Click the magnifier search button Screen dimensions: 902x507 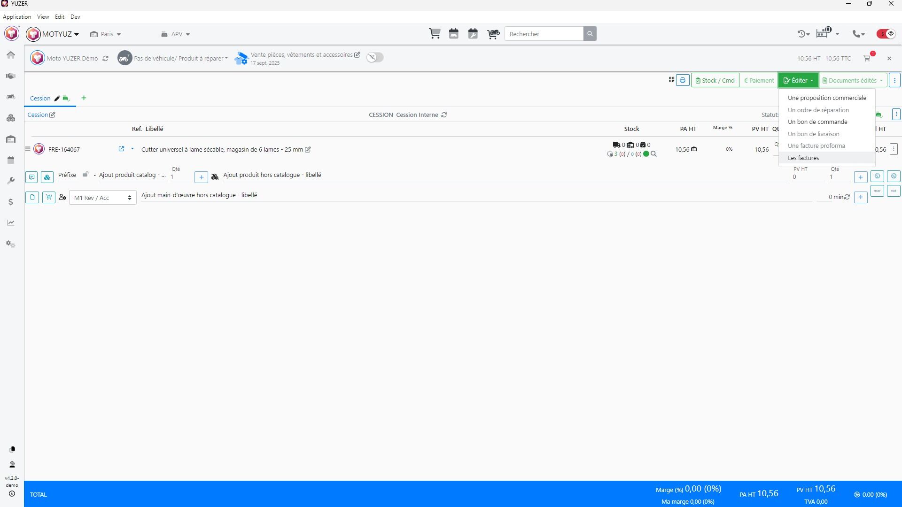[590, 34]
